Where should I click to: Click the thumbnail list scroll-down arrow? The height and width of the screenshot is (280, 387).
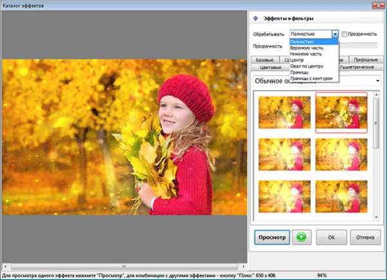[x=377, y=217]
